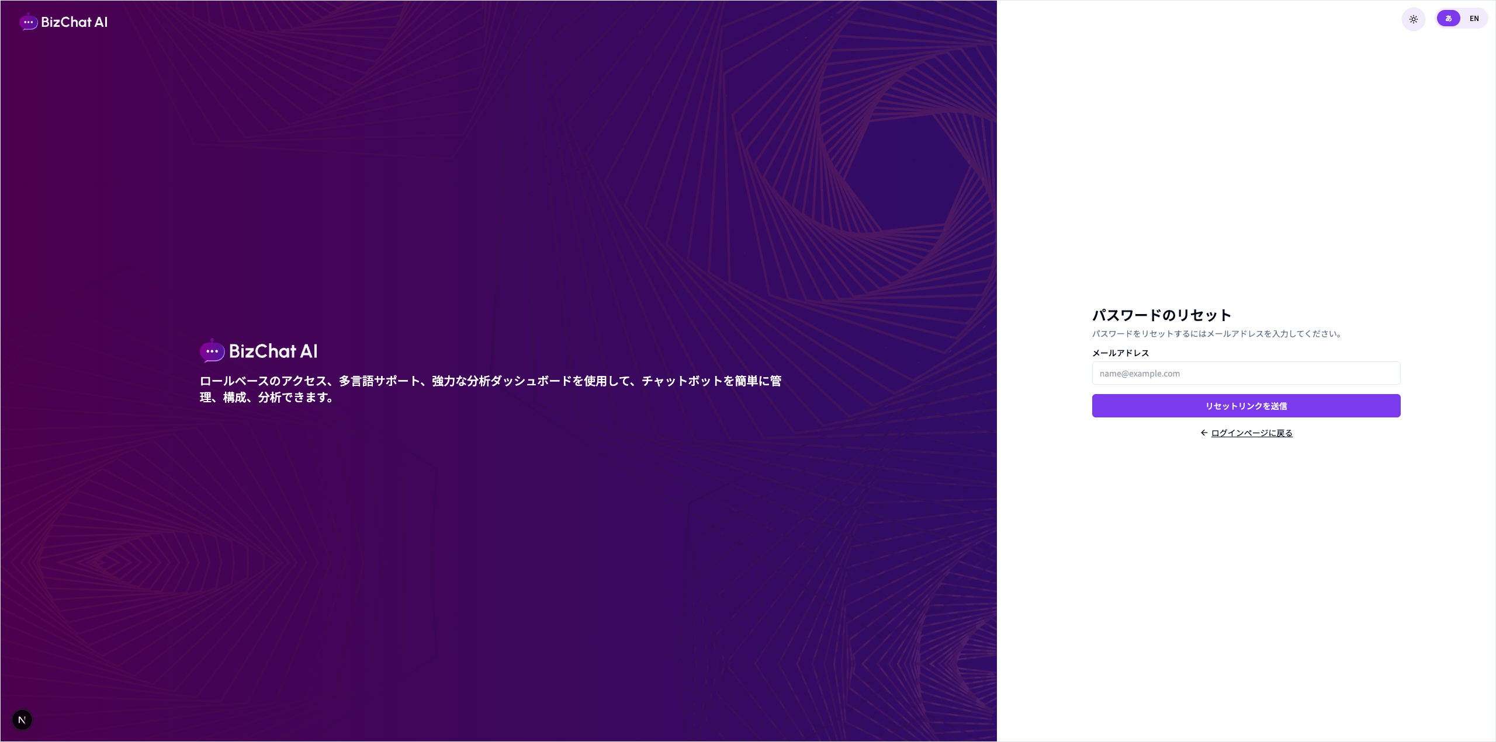This screenshot has width=1496, height=742.
Task: Click the ロールベースのアクセス tagline paragraph
Action: coord(491,389)
